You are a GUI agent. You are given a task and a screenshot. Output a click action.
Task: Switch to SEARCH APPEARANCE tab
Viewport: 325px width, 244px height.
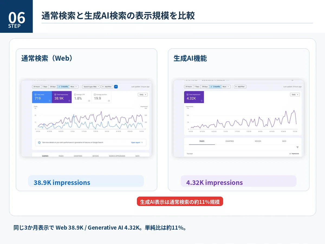pos(117,156)
